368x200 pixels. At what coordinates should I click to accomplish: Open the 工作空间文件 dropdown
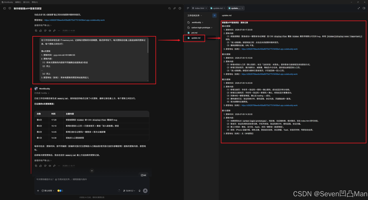tap(195, 16)
